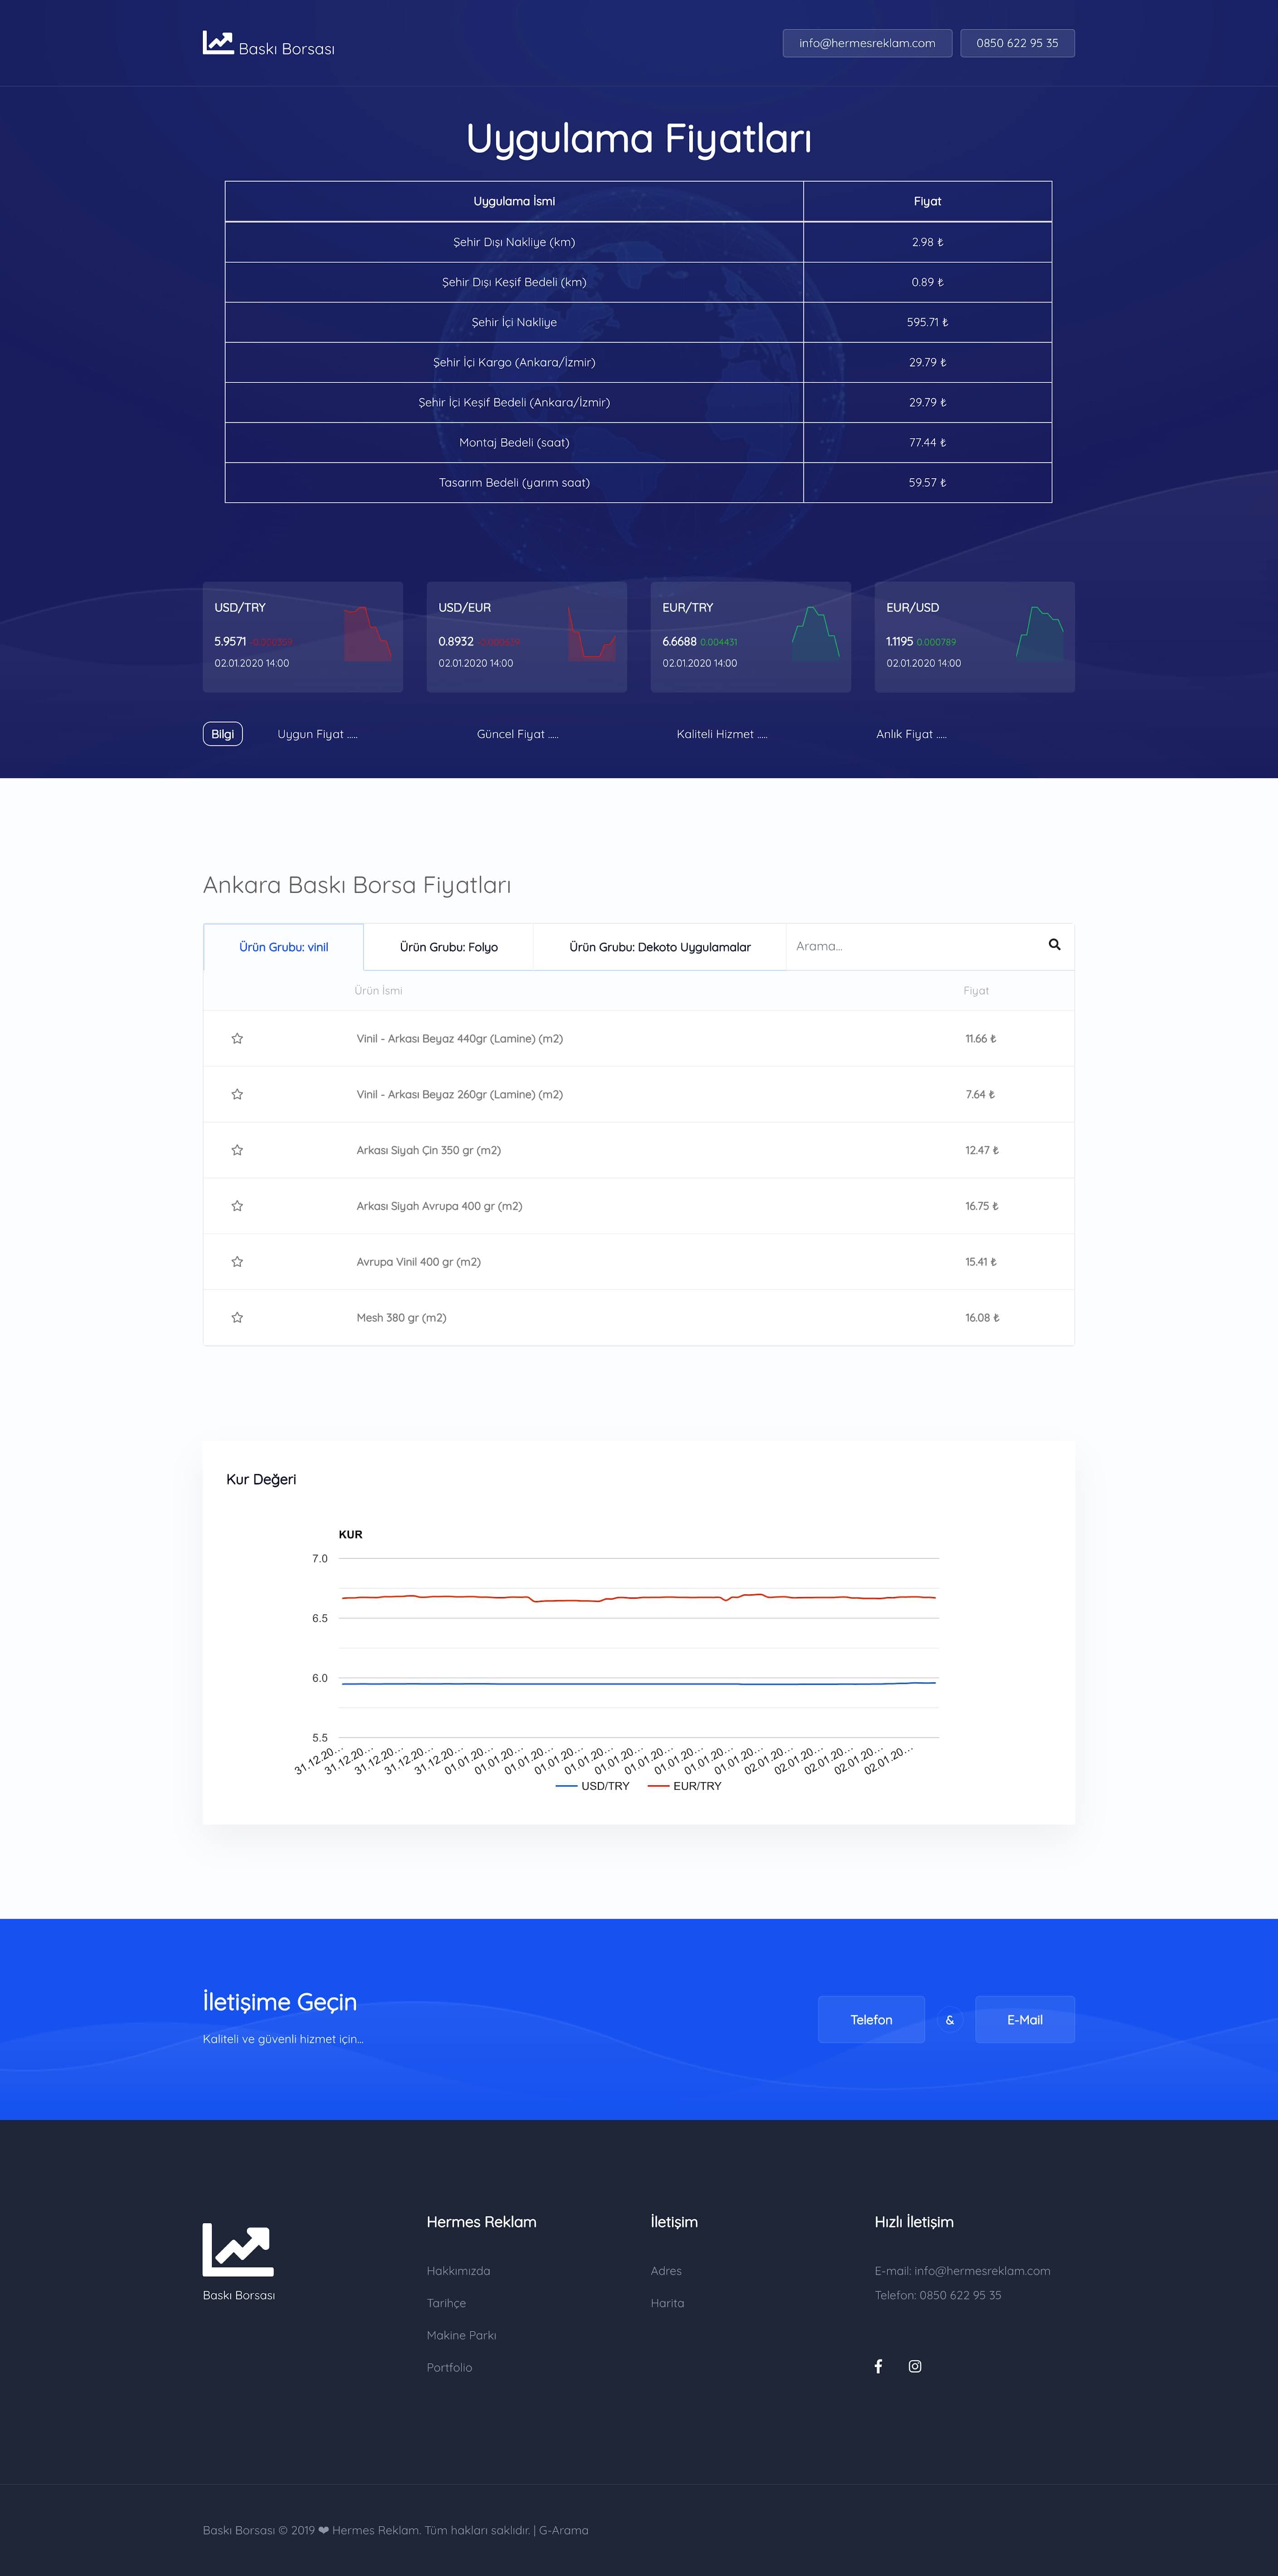Screen dimensions: 1278x2576
Task: Click the Uygun Fiyat ticker text
Action: [317, 734]
